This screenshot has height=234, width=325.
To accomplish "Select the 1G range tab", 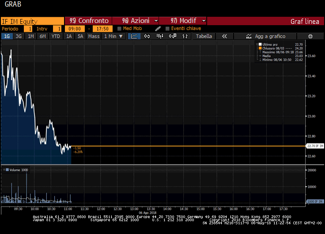I will tap(7, 36).
